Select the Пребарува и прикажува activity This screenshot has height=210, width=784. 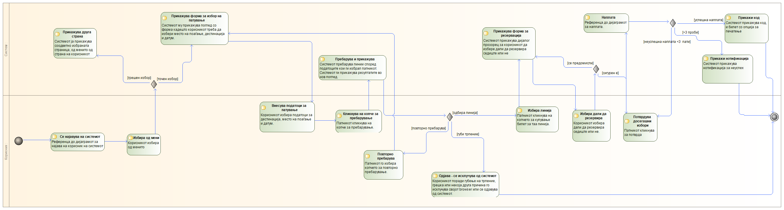[353, 68]
